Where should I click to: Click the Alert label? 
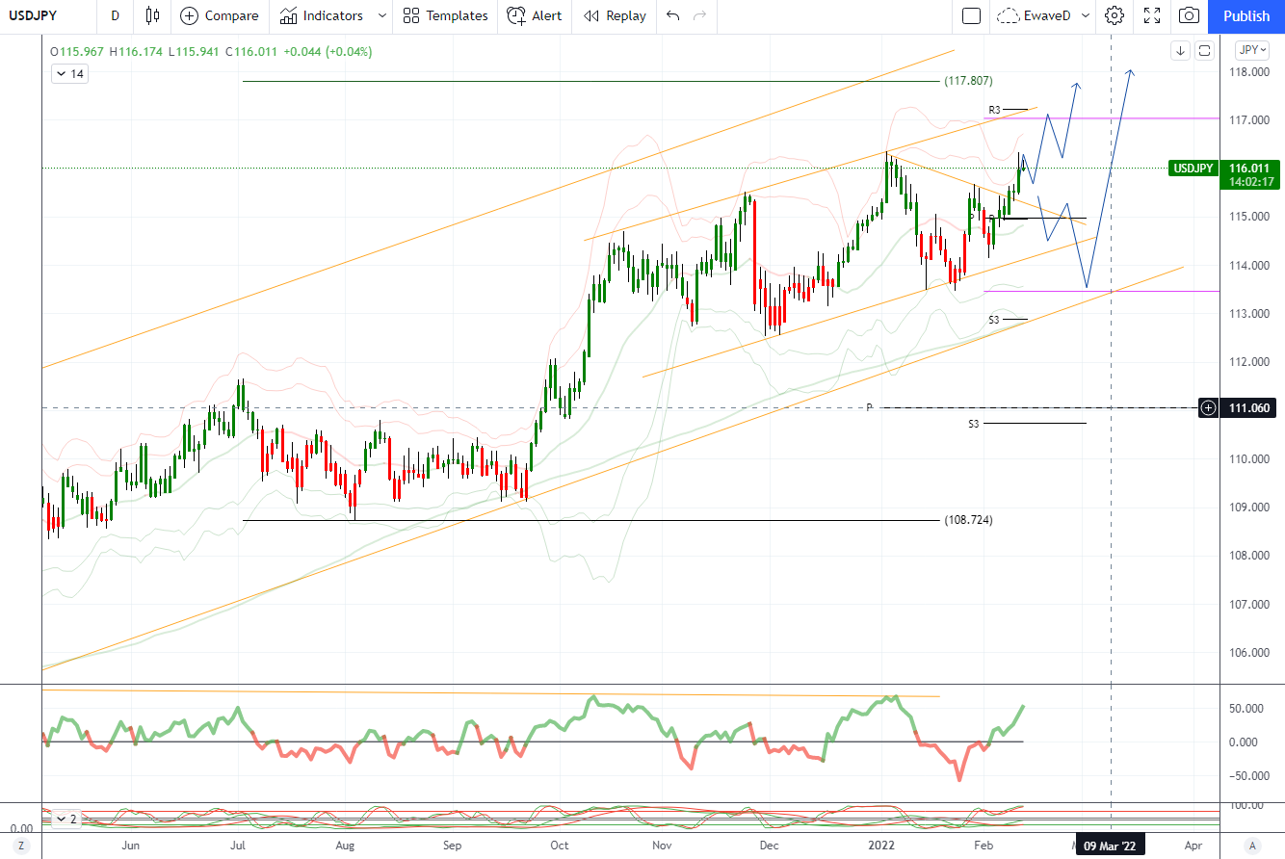tap(547, 15)
